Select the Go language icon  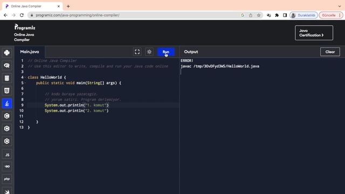(7, 167)
